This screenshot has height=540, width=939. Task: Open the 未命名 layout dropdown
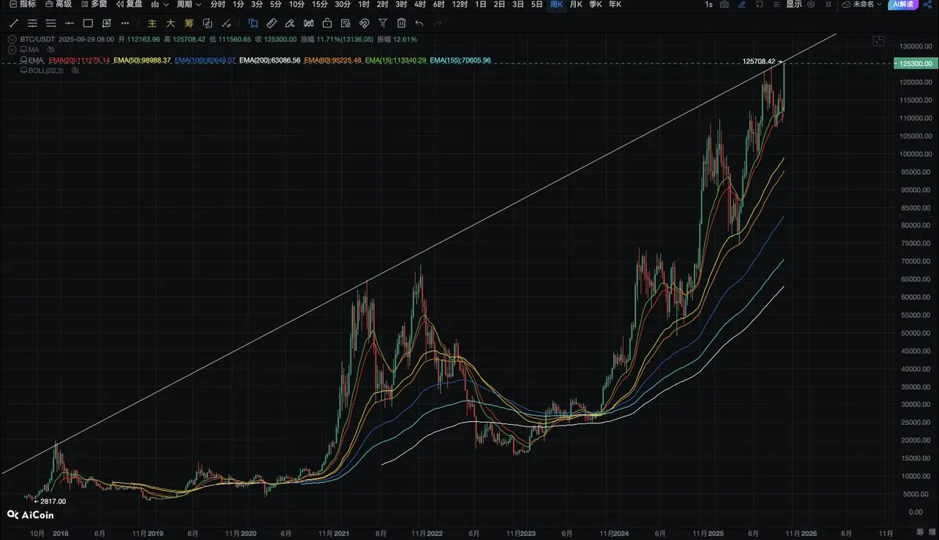(861, 5)
